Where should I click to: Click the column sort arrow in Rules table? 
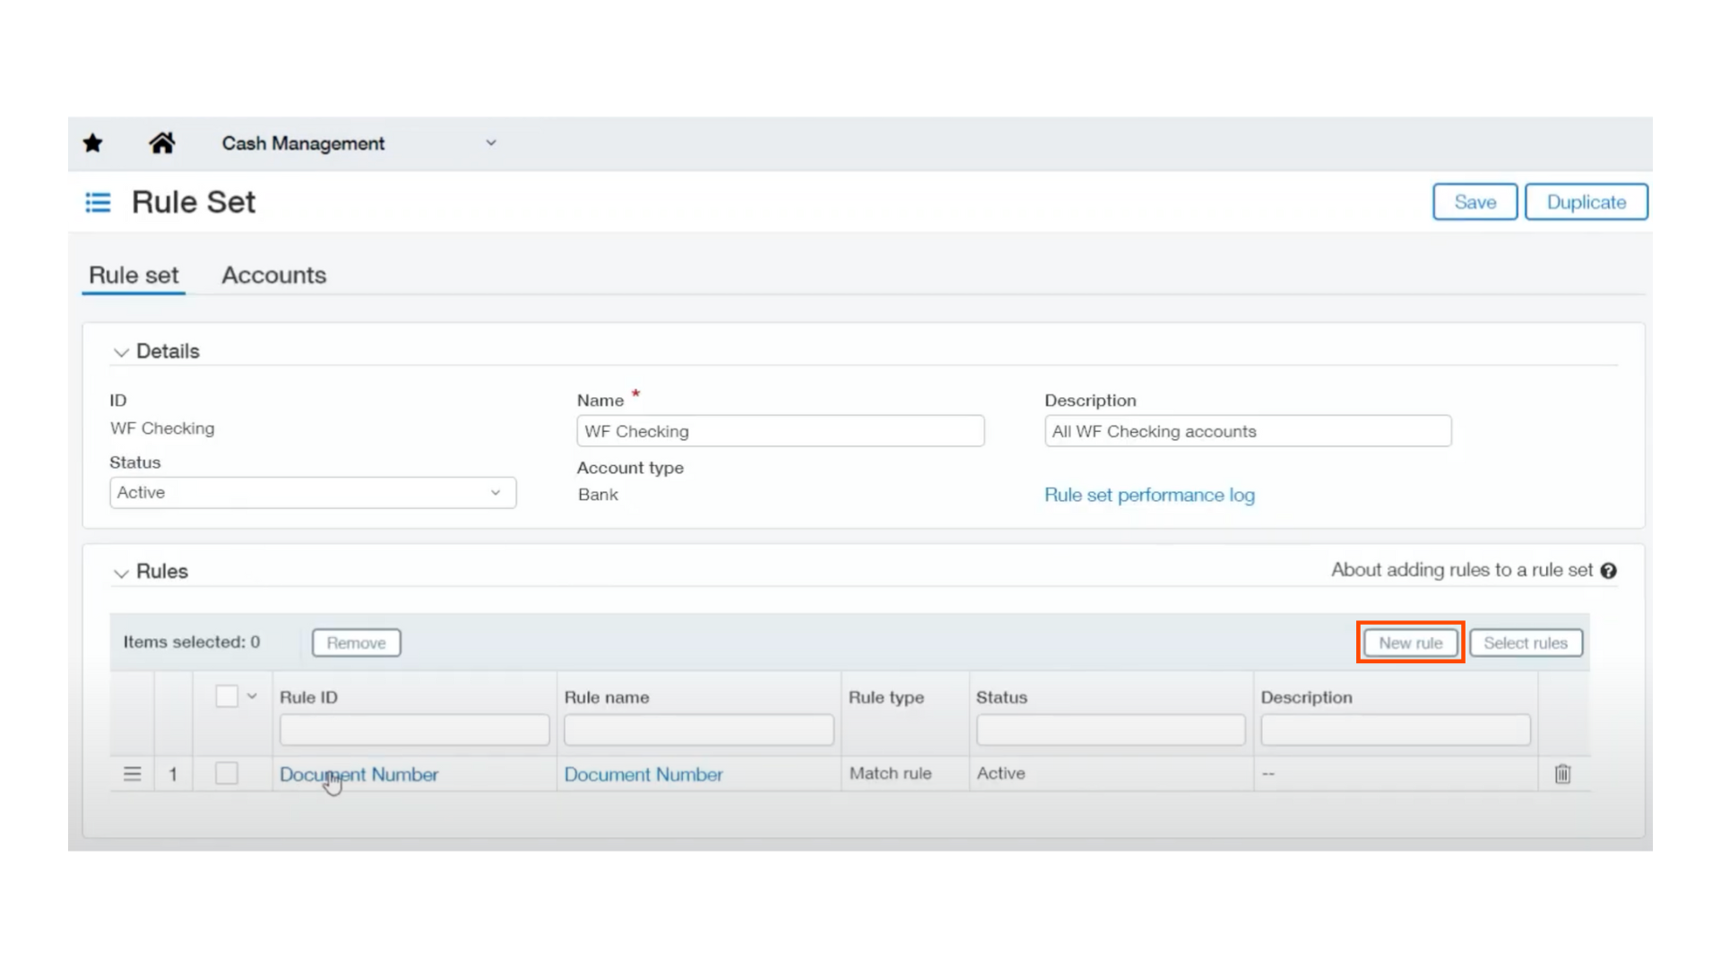point(251,696)
